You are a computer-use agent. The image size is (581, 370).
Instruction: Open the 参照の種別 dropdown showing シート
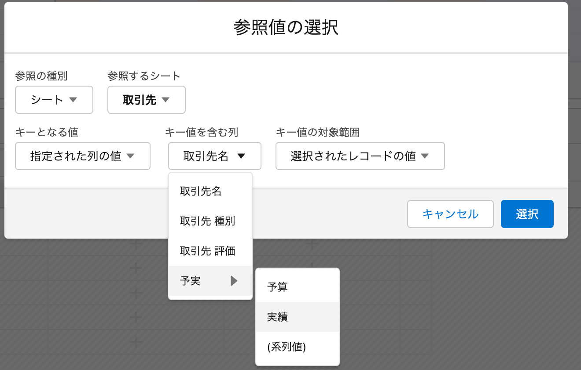pyautogui.click(x=54, y=100)
